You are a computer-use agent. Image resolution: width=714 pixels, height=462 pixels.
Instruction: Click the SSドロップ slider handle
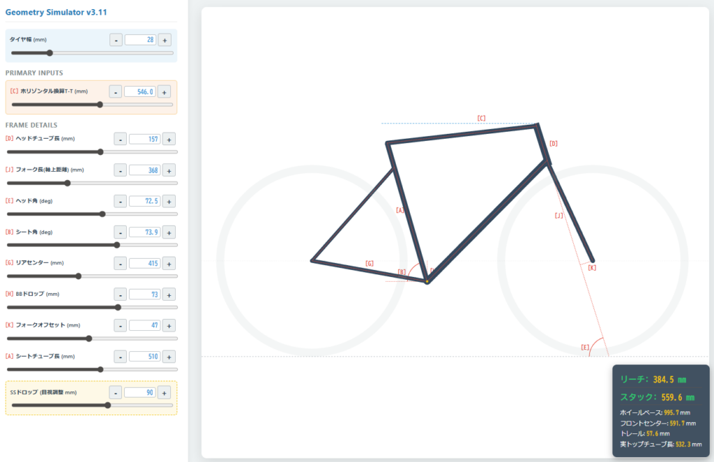pyautogui.click(x=107, y=405)
